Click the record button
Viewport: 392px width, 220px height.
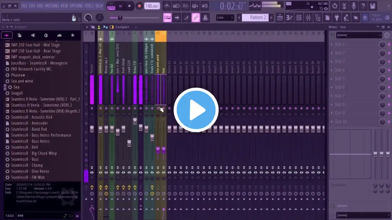click(x=139, y=6)
